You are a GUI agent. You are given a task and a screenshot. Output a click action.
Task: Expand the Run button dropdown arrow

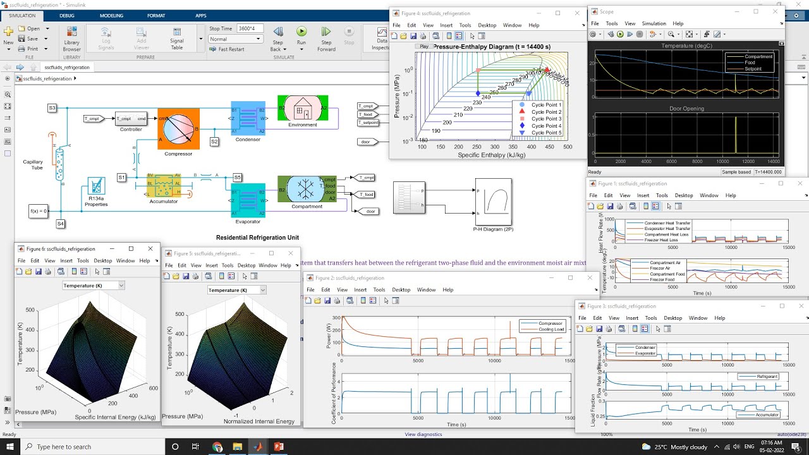pos(301,48)
